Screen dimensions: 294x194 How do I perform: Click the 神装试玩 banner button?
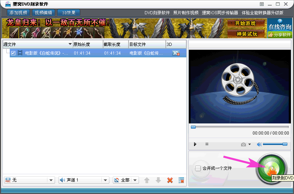click(x=246, y=34)
